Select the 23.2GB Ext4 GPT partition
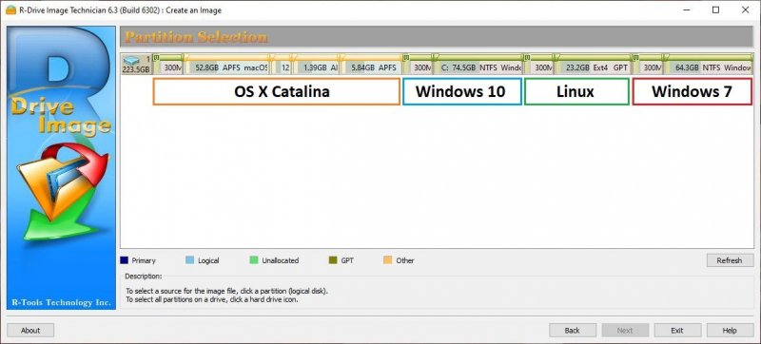Screen dimensions: 761x344 coord(592,65)
